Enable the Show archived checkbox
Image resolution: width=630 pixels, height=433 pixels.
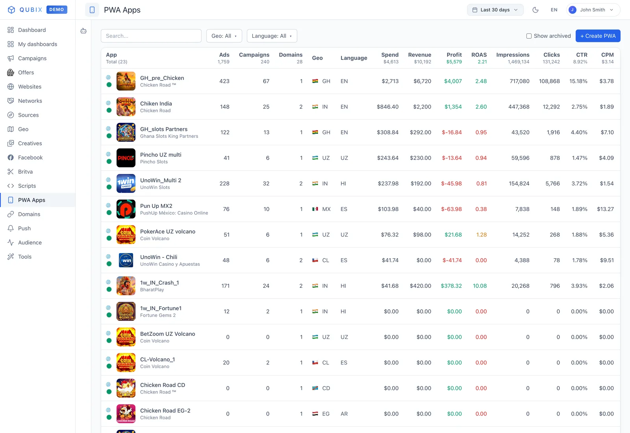tap(529, 36)
